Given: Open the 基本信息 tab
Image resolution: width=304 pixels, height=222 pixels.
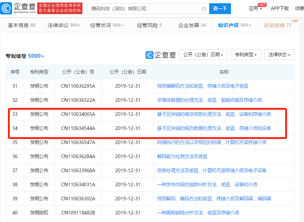Looking at the screenshot, I should tap(22, 25).
